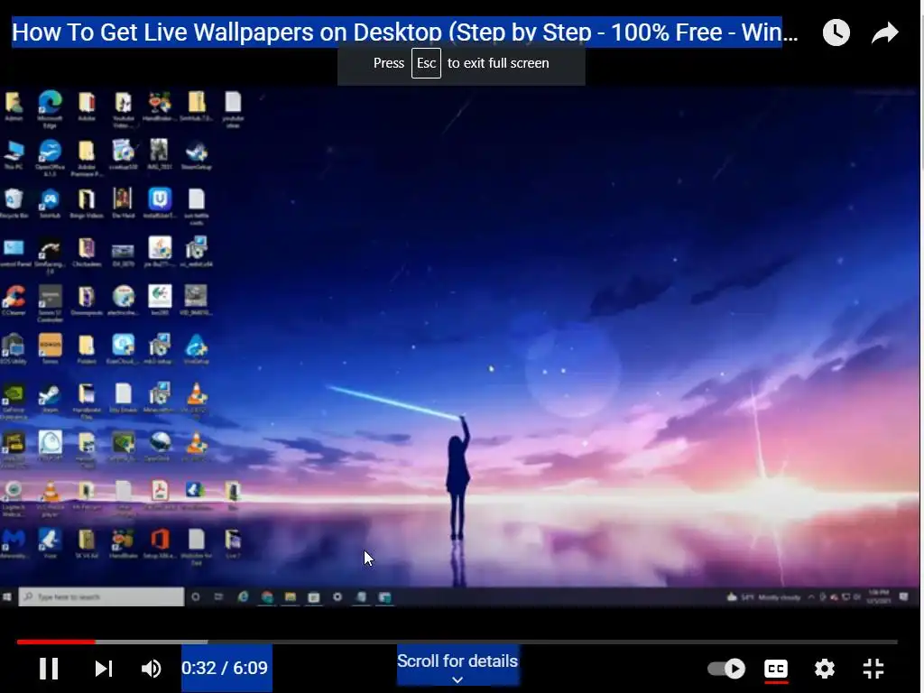
Task: Share this video
Action: [x=885, y=32]
